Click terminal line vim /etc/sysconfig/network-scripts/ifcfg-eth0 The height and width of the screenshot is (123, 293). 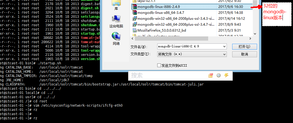point(78,106)
